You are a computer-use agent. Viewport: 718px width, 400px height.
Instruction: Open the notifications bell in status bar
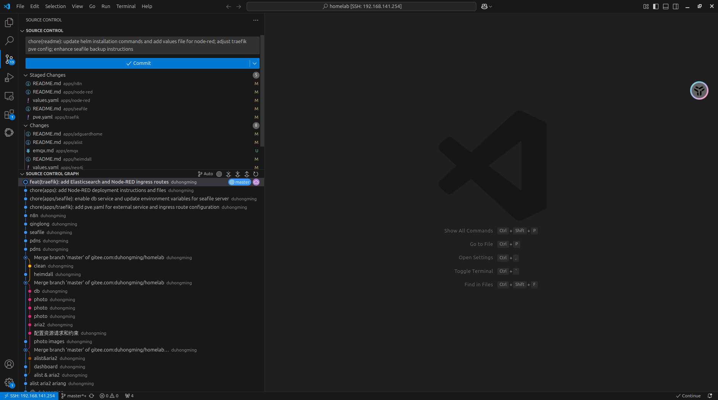(710, 396)
